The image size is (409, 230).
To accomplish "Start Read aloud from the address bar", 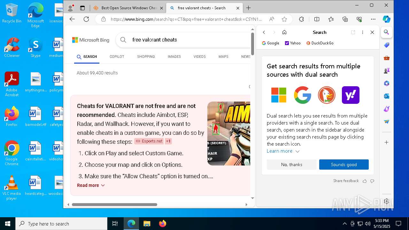I will 272,19.
